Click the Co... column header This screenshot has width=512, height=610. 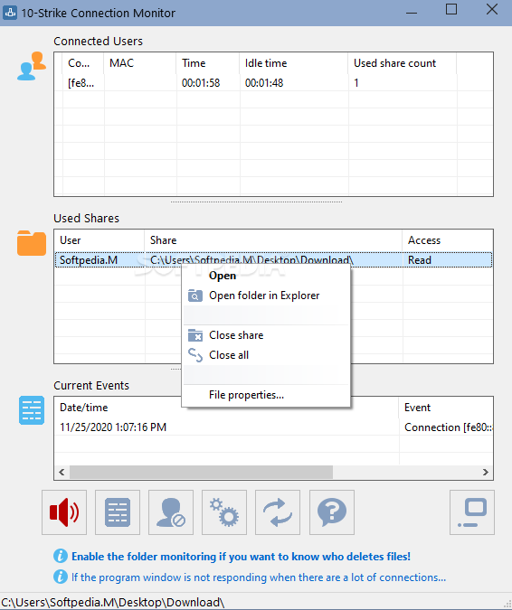(83, 63)
